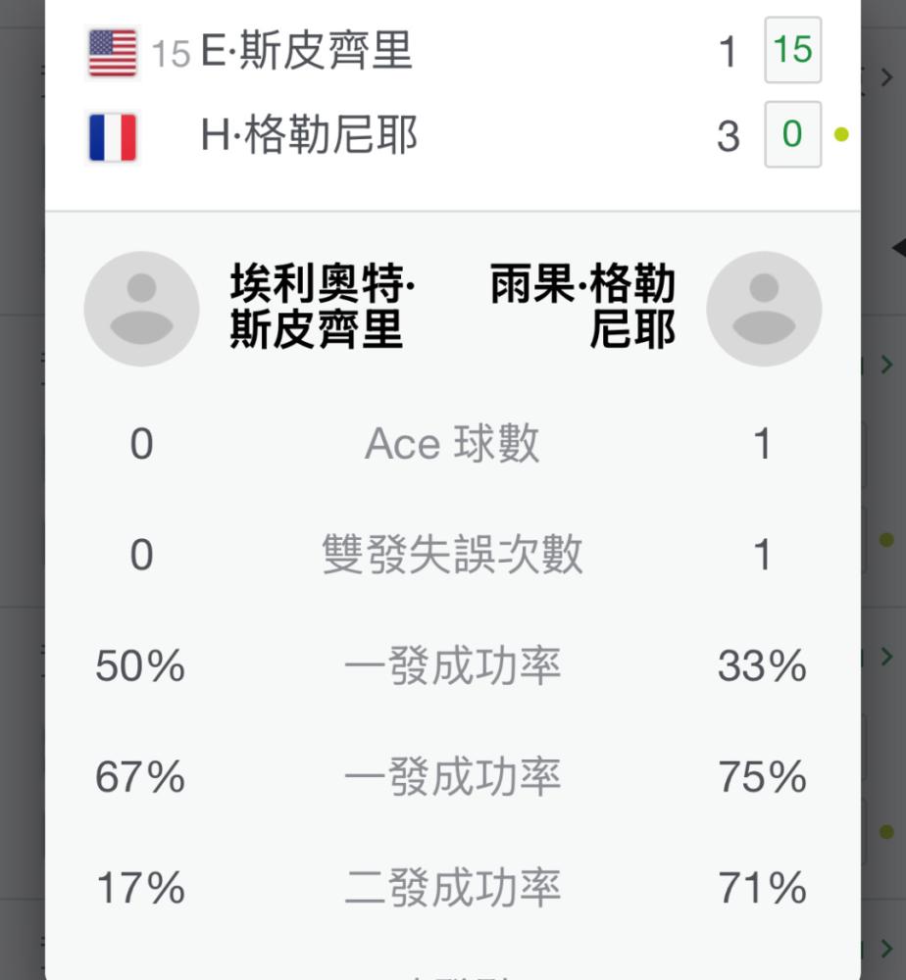Click the game score box showing 15

point(793,50)
